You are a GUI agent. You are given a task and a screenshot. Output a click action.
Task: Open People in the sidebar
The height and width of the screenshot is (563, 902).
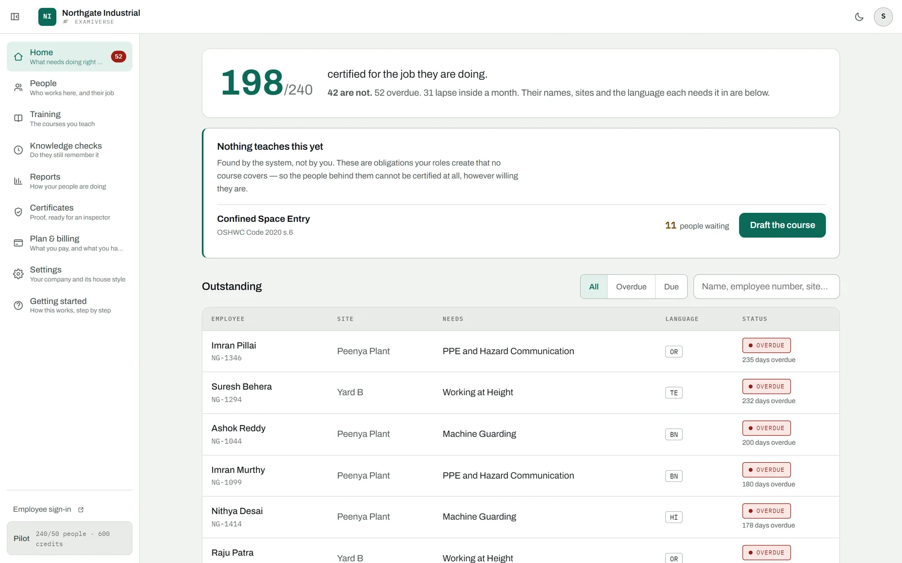click(69, 88)
